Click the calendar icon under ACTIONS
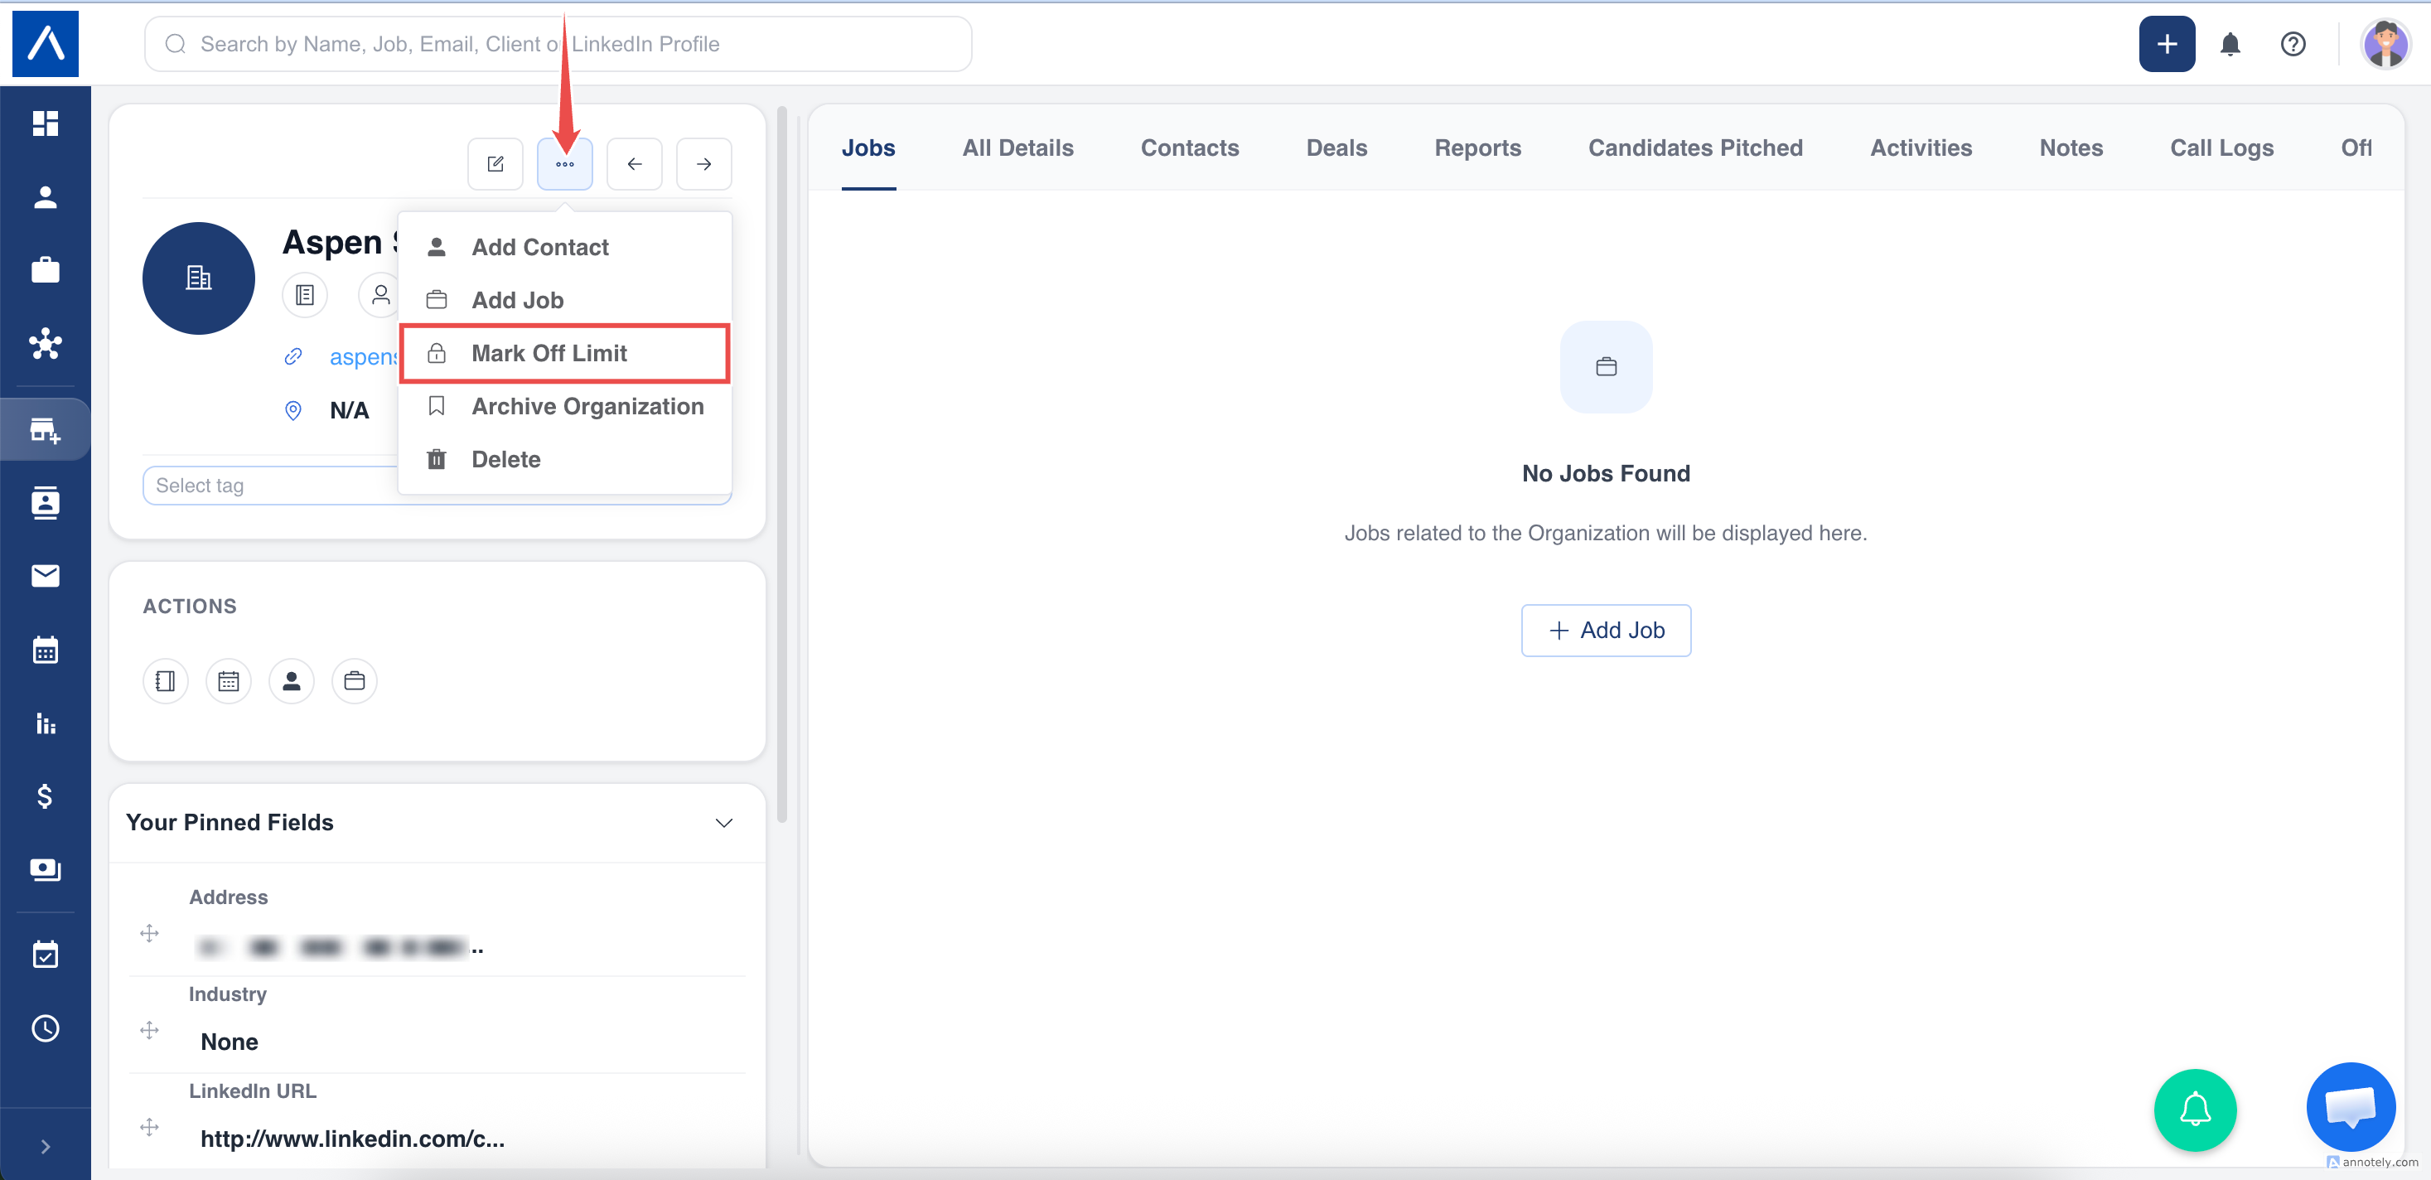Viewport: 2431px width, 1180px height. point(229,680)
